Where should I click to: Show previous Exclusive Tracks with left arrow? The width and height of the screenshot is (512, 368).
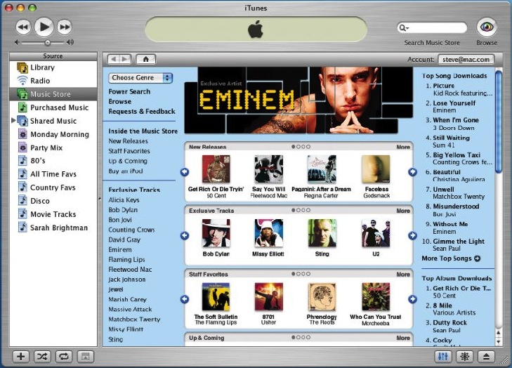(x=185, y=235)
